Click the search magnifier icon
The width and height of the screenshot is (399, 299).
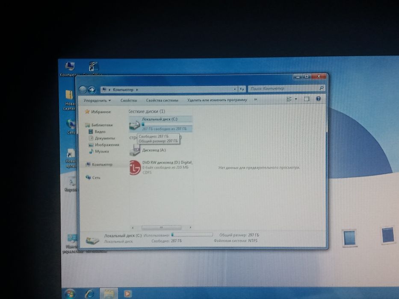(322, 88)
